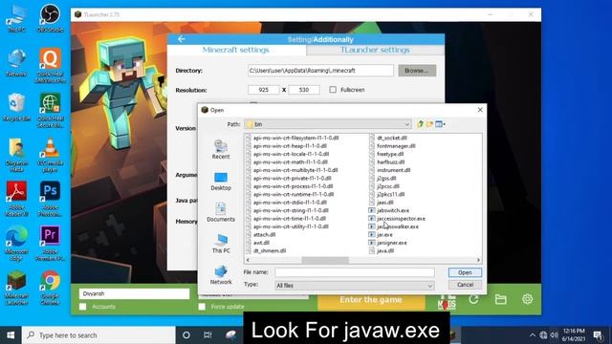Click back arrow in Settings header

181,39
